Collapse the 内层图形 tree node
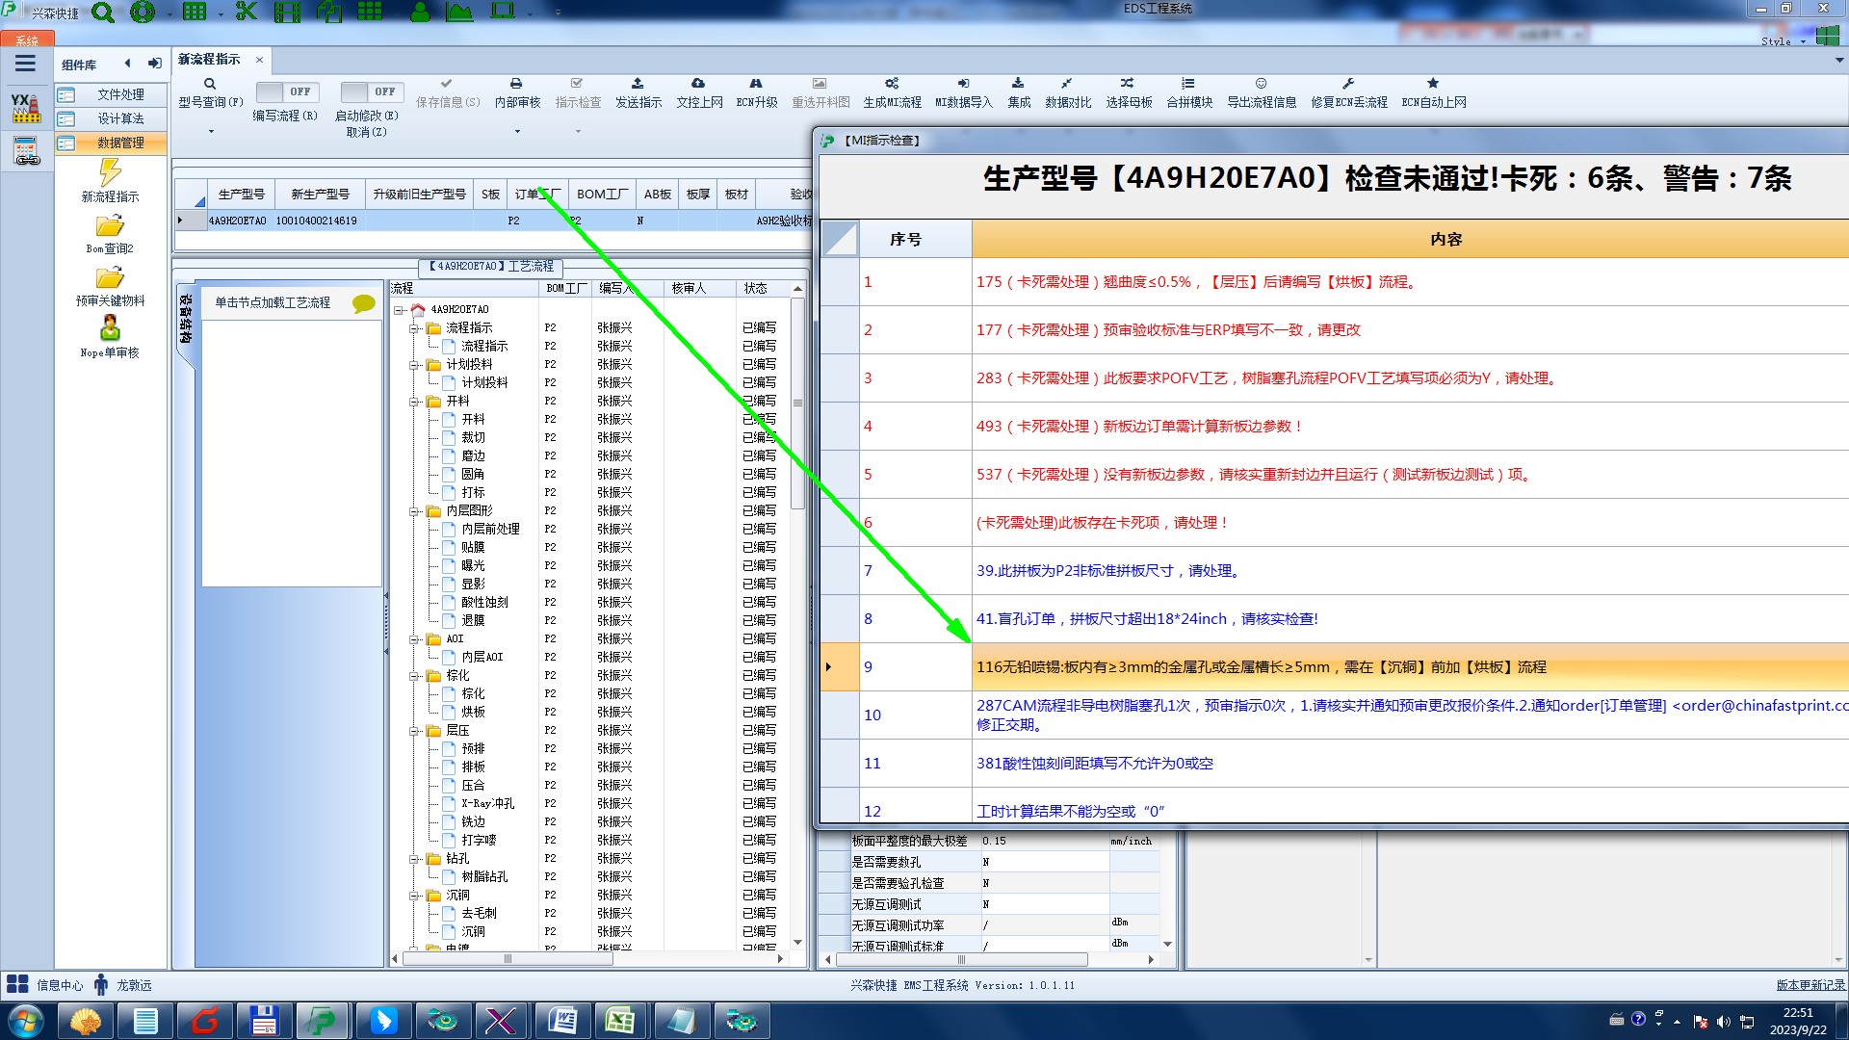The width and height of the screenshot is (1849, 1040). (415, 511)
